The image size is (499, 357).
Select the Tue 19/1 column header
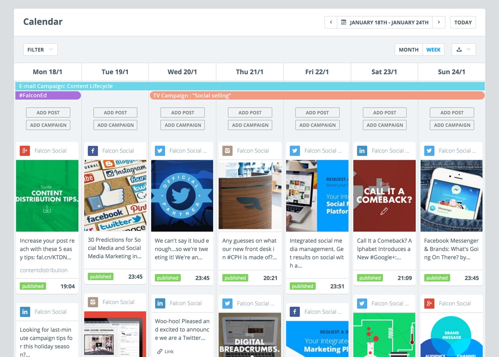coord(115,72)
